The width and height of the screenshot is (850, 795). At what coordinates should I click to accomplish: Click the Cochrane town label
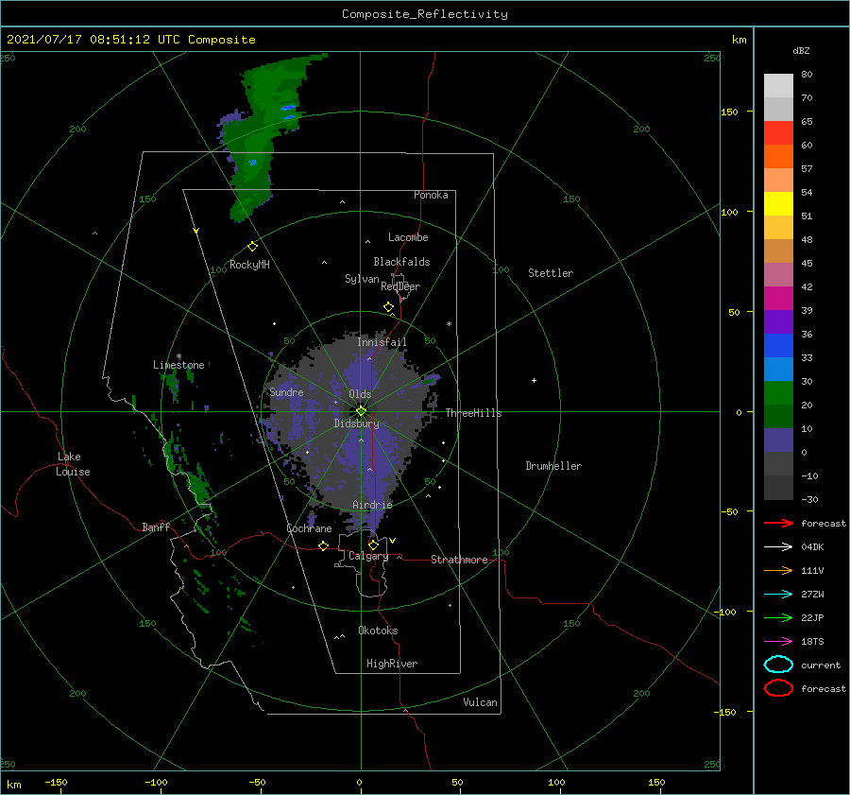pos(309,528)
